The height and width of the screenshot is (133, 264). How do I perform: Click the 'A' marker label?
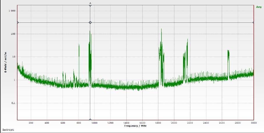90,3
